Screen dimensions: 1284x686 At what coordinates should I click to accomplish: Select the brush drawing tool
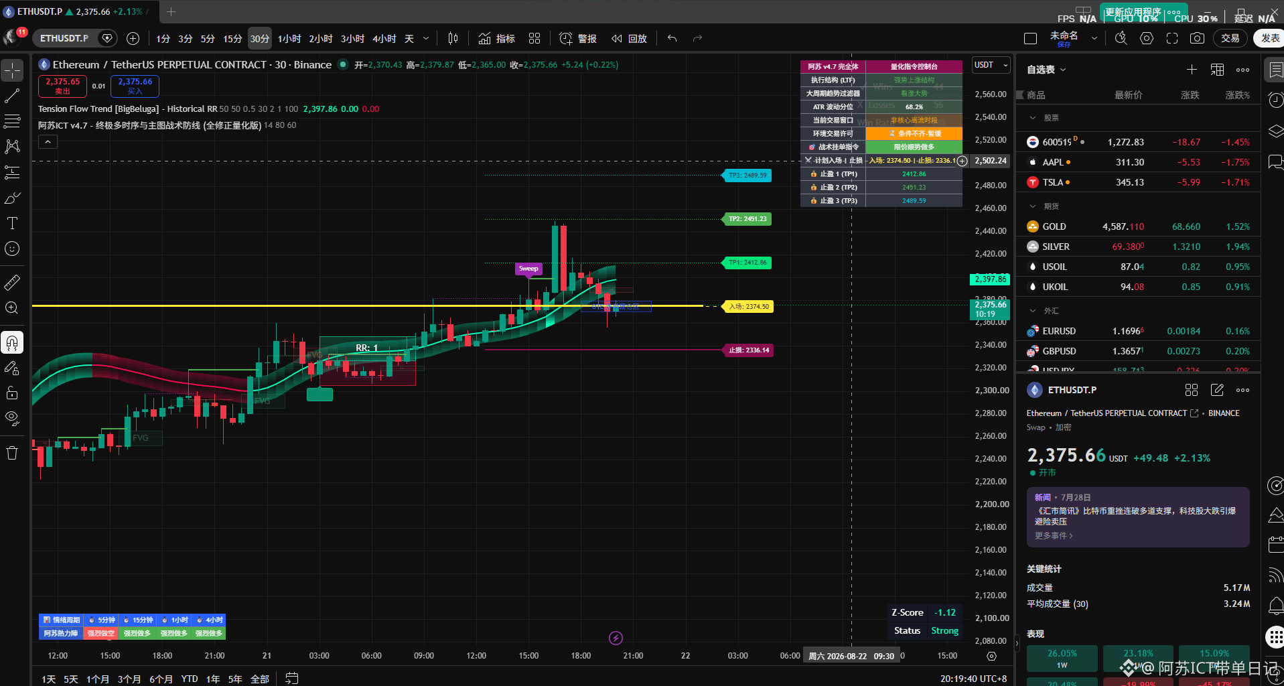tap(12, 198)
